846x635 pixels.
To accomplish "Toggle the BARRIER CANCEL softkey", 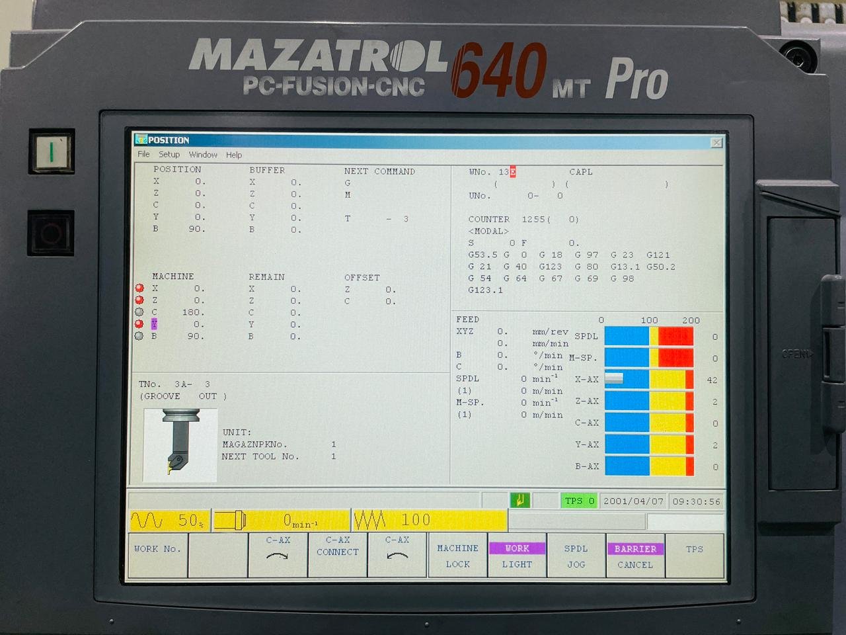I will pyautogui.click(x=635, y=556).
